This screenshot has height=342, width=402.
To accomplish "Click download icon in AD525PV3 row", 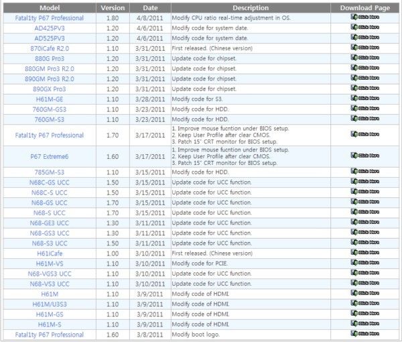I will coord(365,38).
